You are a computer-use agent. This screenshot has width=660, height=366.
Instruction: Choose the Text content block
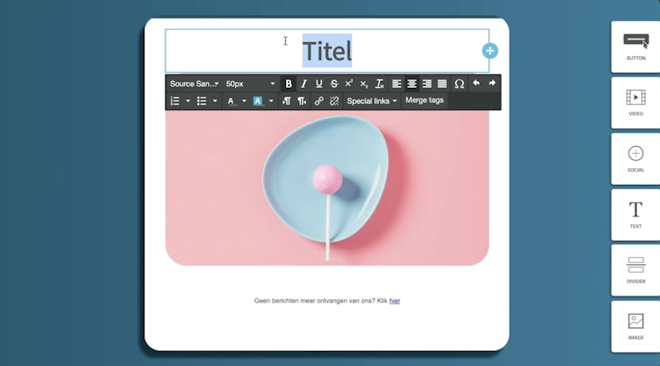click(635, 215)
